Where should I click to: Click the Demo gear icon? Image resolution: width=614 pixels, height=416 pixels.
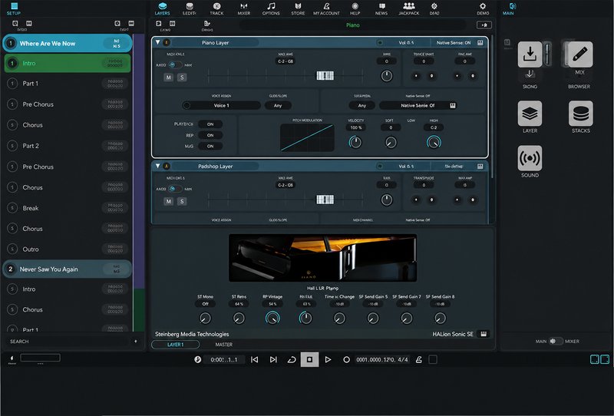tap(483, 8)
